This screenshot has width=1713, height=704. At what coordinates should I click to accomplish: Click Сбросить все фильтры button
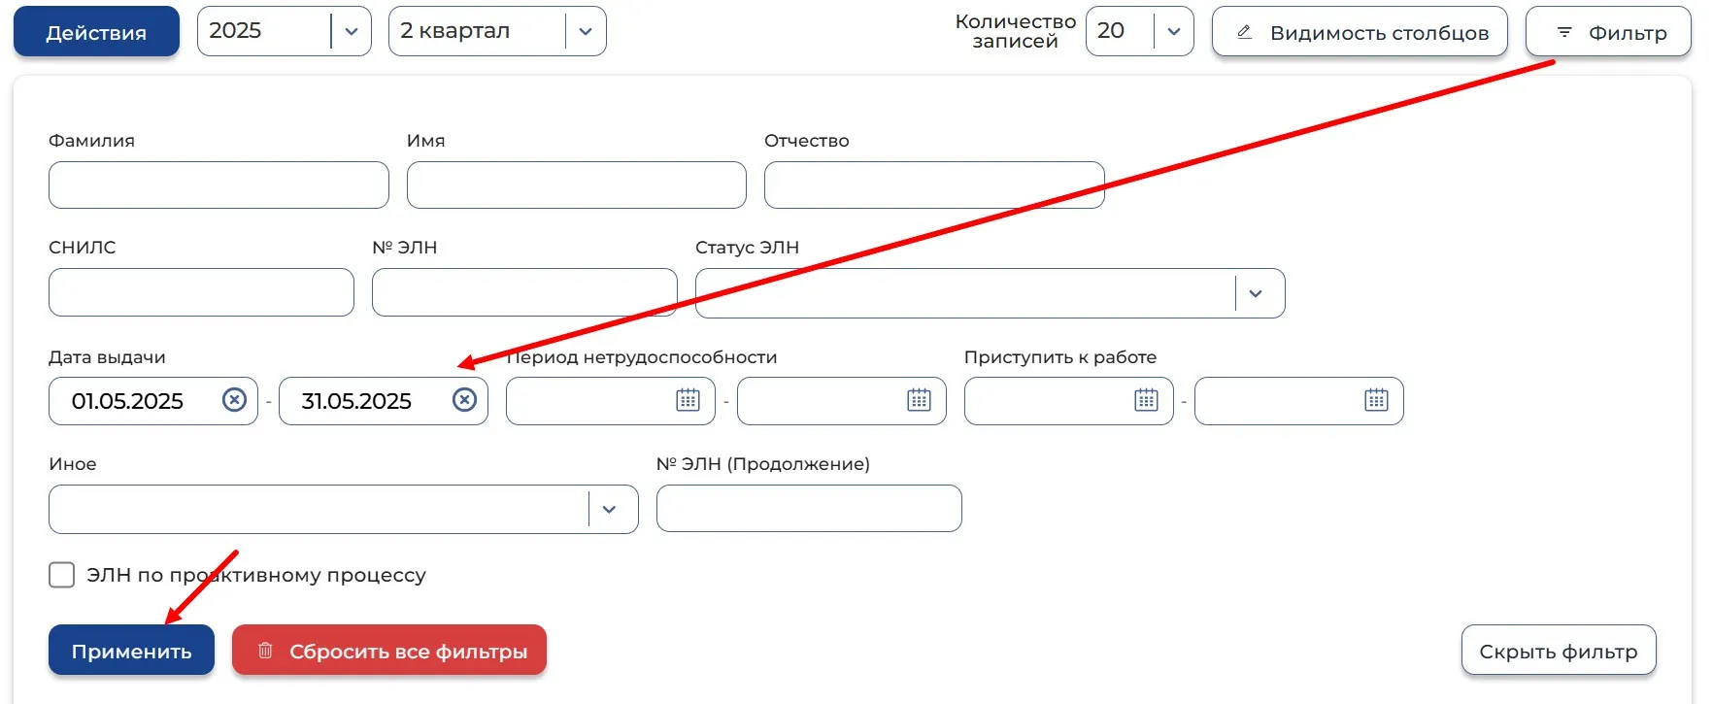(x=389, y=651)
